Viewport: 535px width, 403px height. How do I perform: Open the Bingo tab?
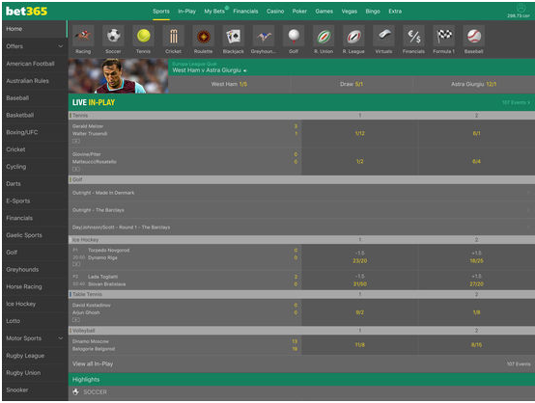[x=373, y=12]
